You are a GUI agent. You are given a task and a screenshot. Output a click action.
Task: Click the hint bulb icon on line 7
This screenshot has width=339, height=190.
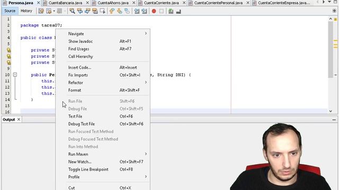coord(8,56)
